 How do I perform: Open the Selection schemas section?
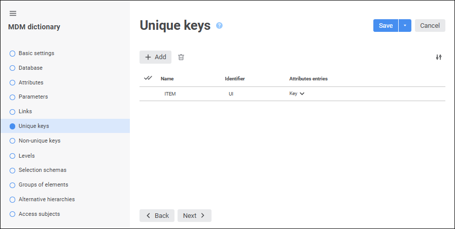click(x=42, y=170)
